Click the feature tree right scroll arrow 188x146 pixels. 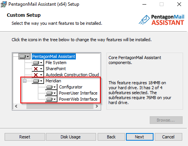97,106
